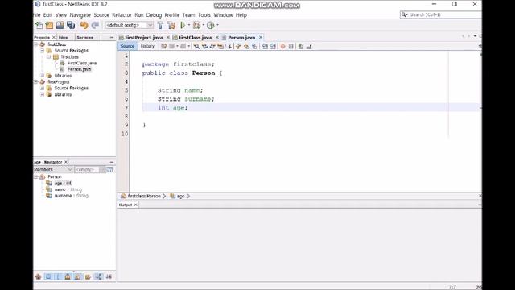Click the Uncomment editor toolbar icon
Viewport: 515px width, 290px height.
[x=309, y=47]
